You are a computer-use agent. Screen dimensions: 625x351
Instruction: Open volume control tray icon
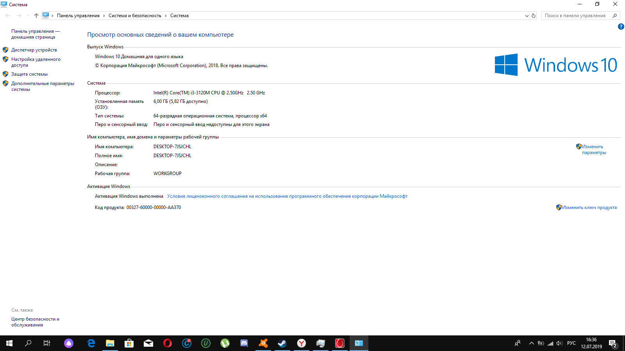[559, 343]
